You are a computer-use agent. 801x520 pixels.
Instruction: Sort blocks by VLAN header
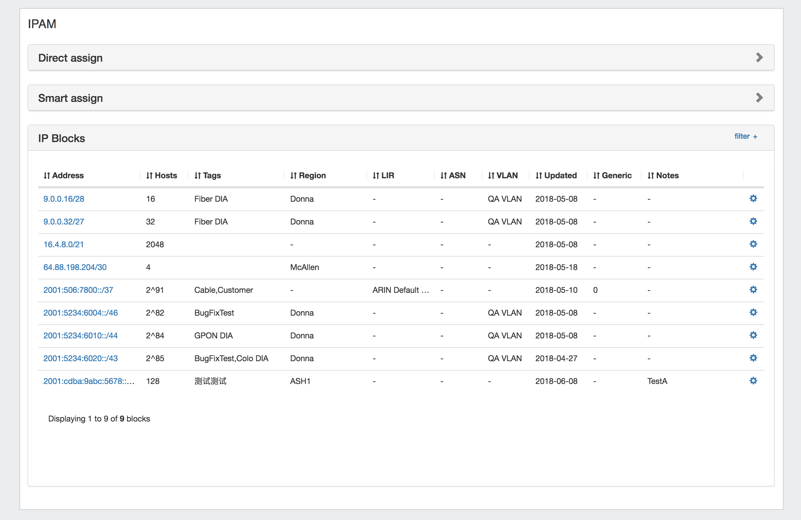(x=503, y=176)
